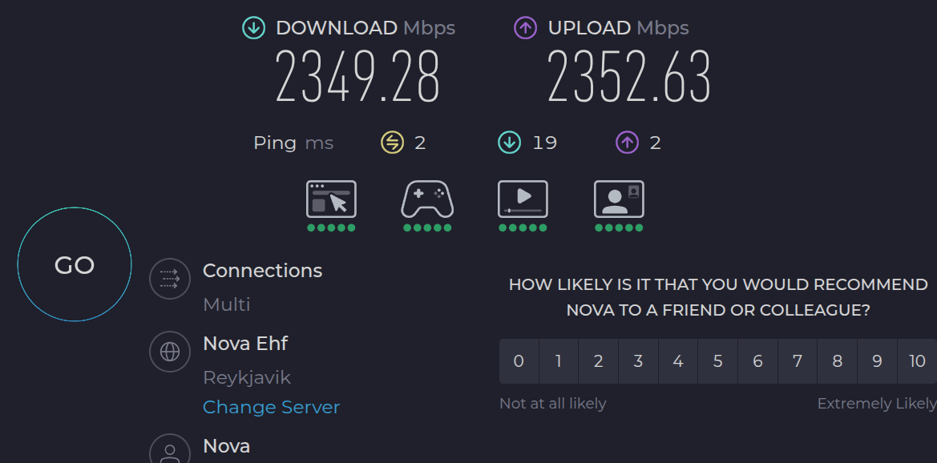Click the video conferencing experience icon
The width and height of the screenshot is (937, 463).
tap(619, 199)
